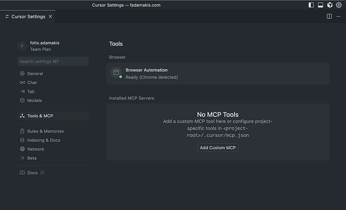
Task: Click the General gear icon
Action: click(22, 73)
